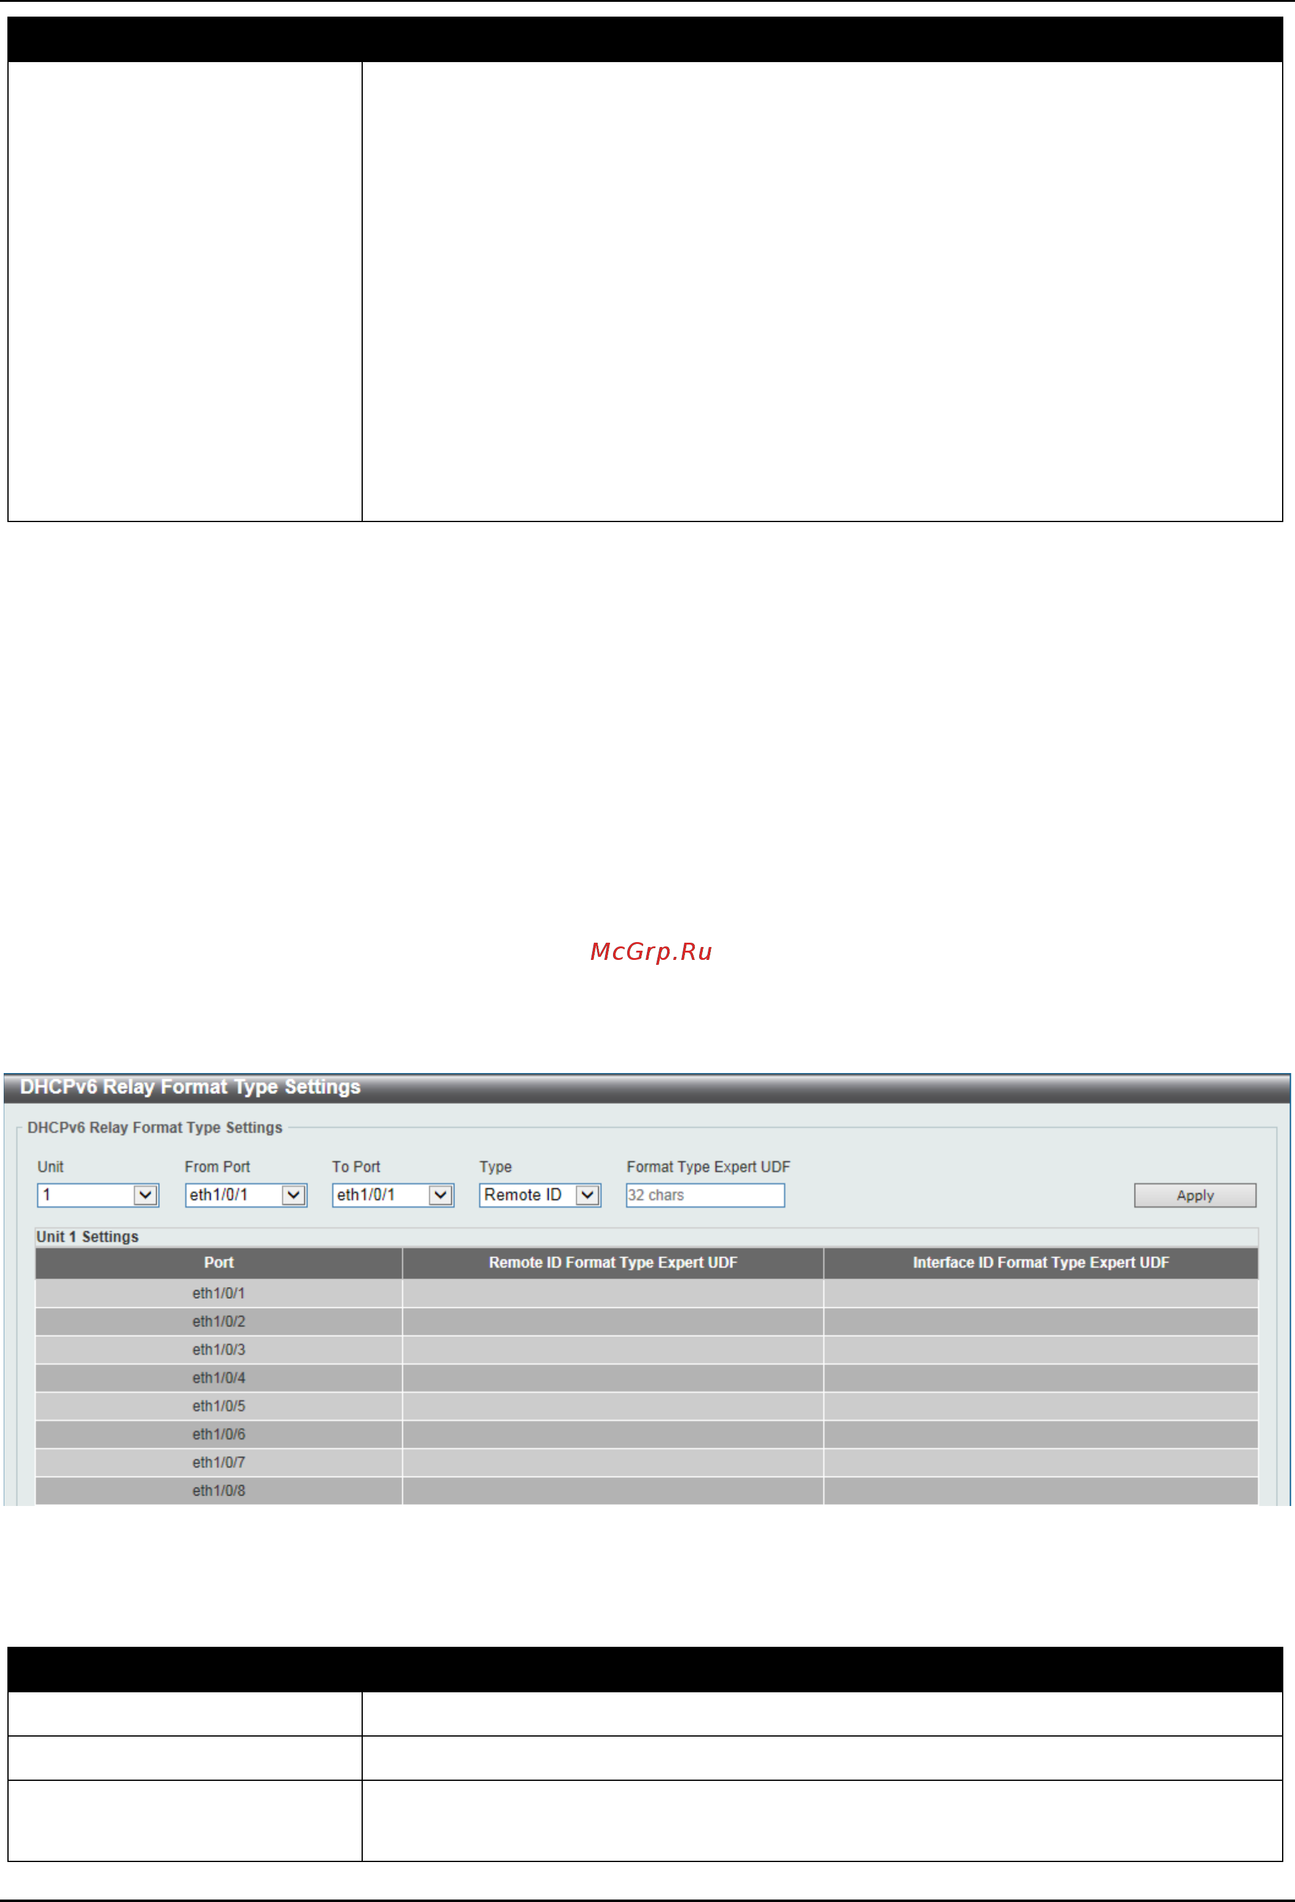Click the DHCPv6 Relay Format Type Settings title bar

pos(647,1088)
